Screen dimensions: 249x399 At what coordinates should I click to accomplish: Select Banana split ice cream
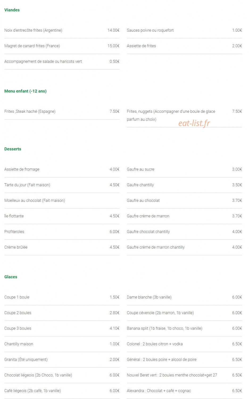tap(164, 328)
